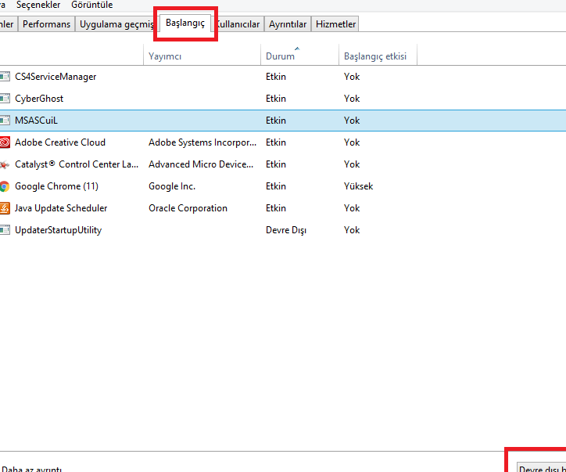Click the Catalyst Control Center icon
The width and height of the screenshot is (566, 472).
5,164
